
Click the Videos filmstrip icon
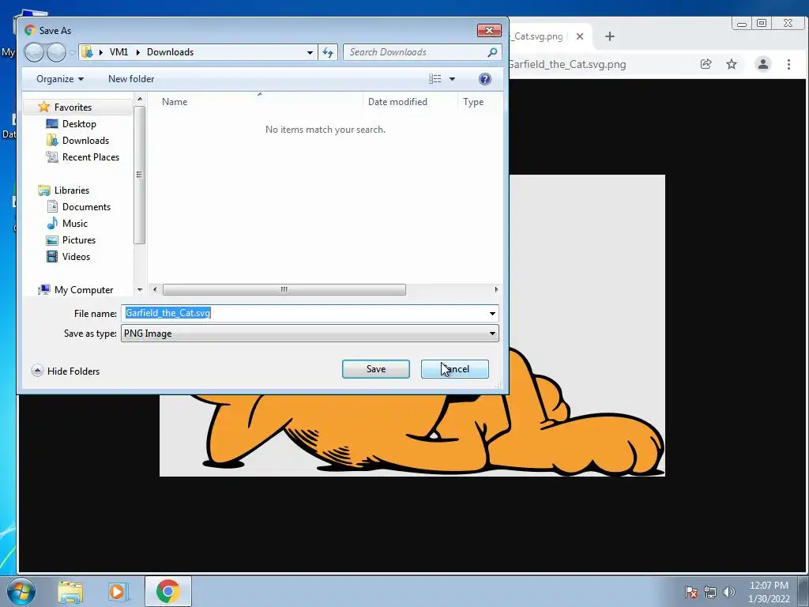click(x=52, y=257)
